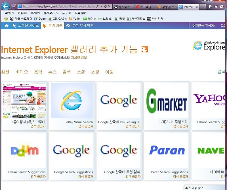Click the address bar URL field
The width and height of the screenshot is (227, 190).
[59, 6]
